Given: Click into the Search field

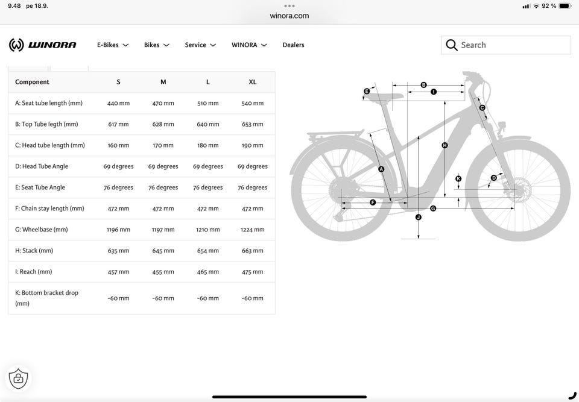Looking at the screenshot, I should click(x=506, y=45).
